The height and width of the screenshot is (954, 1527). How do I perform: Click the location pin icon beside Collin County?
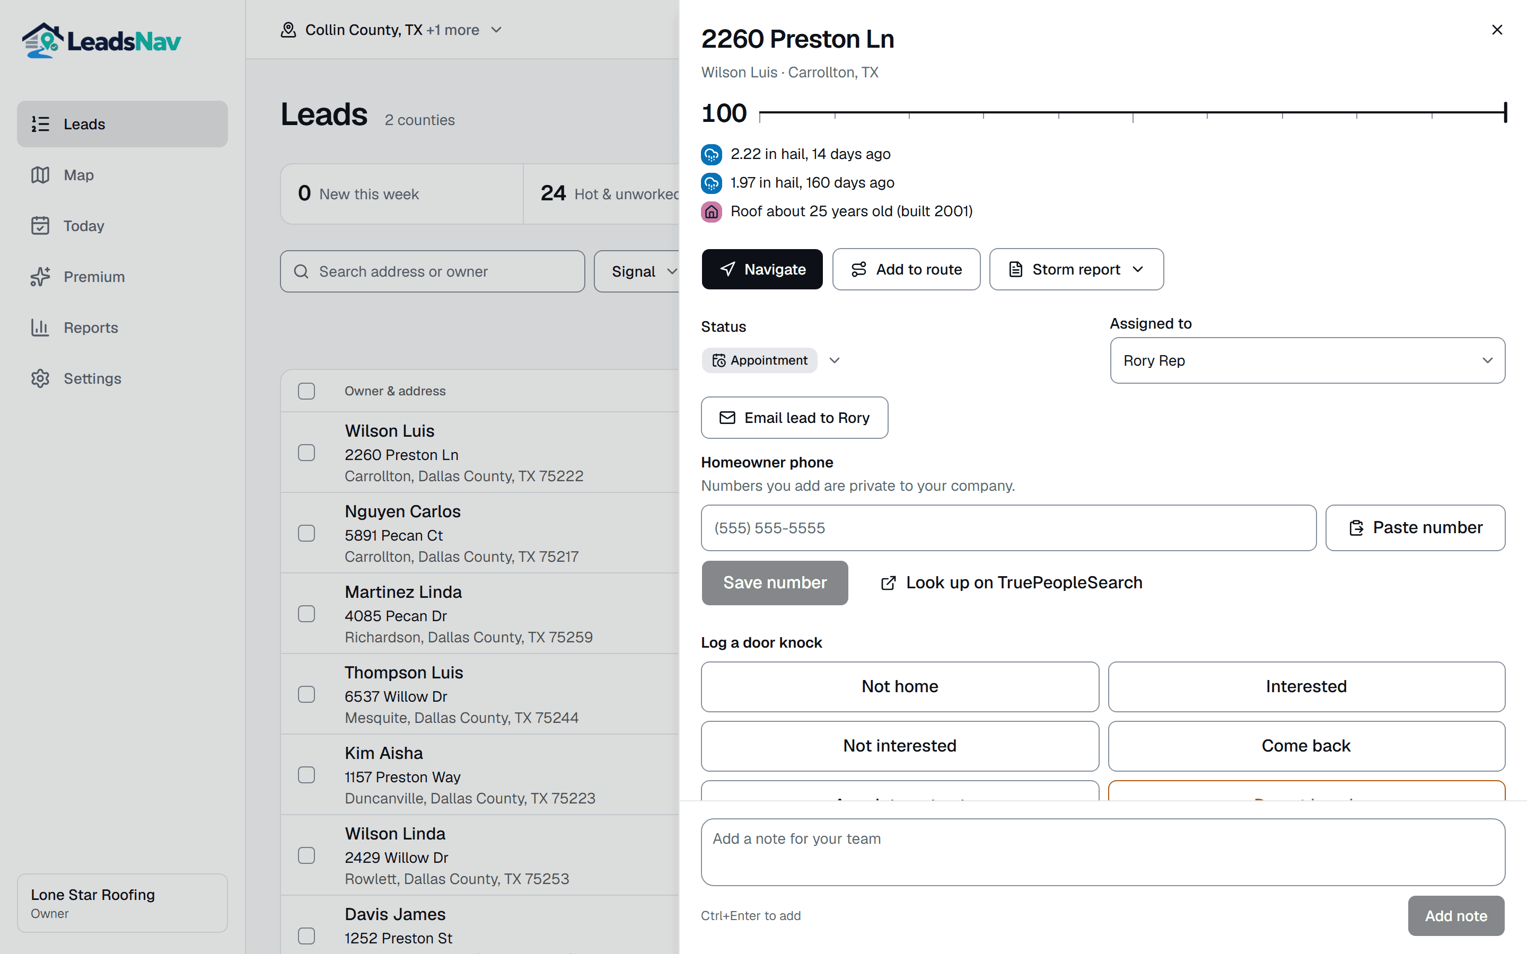(x=288, y=30)
